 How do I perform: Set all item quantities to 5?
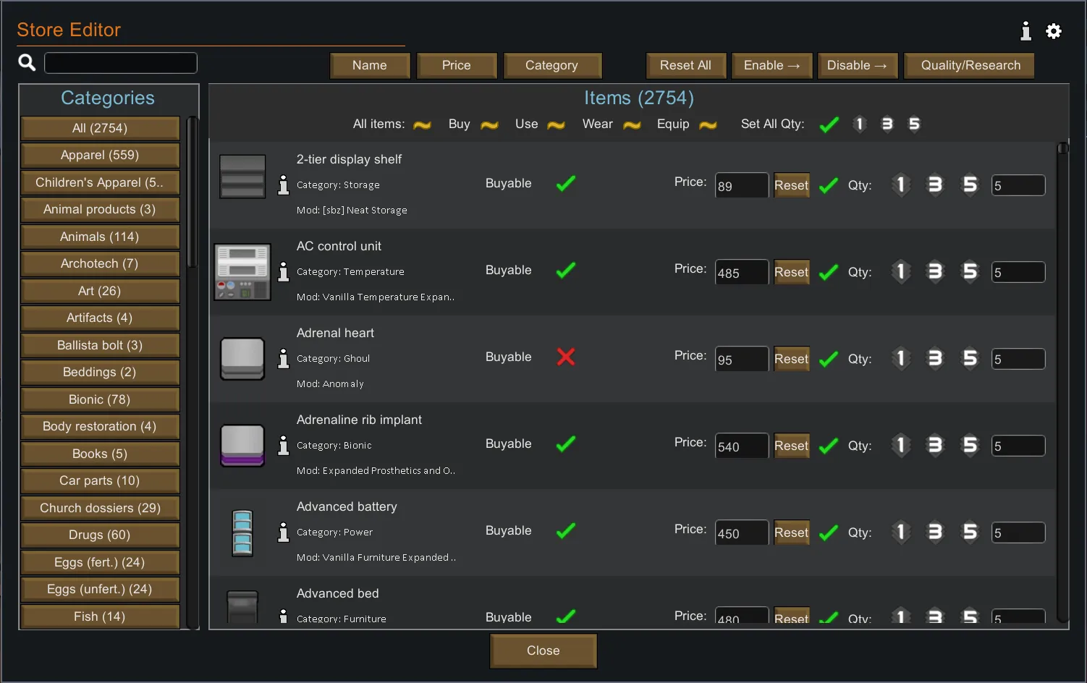[914, 124]
